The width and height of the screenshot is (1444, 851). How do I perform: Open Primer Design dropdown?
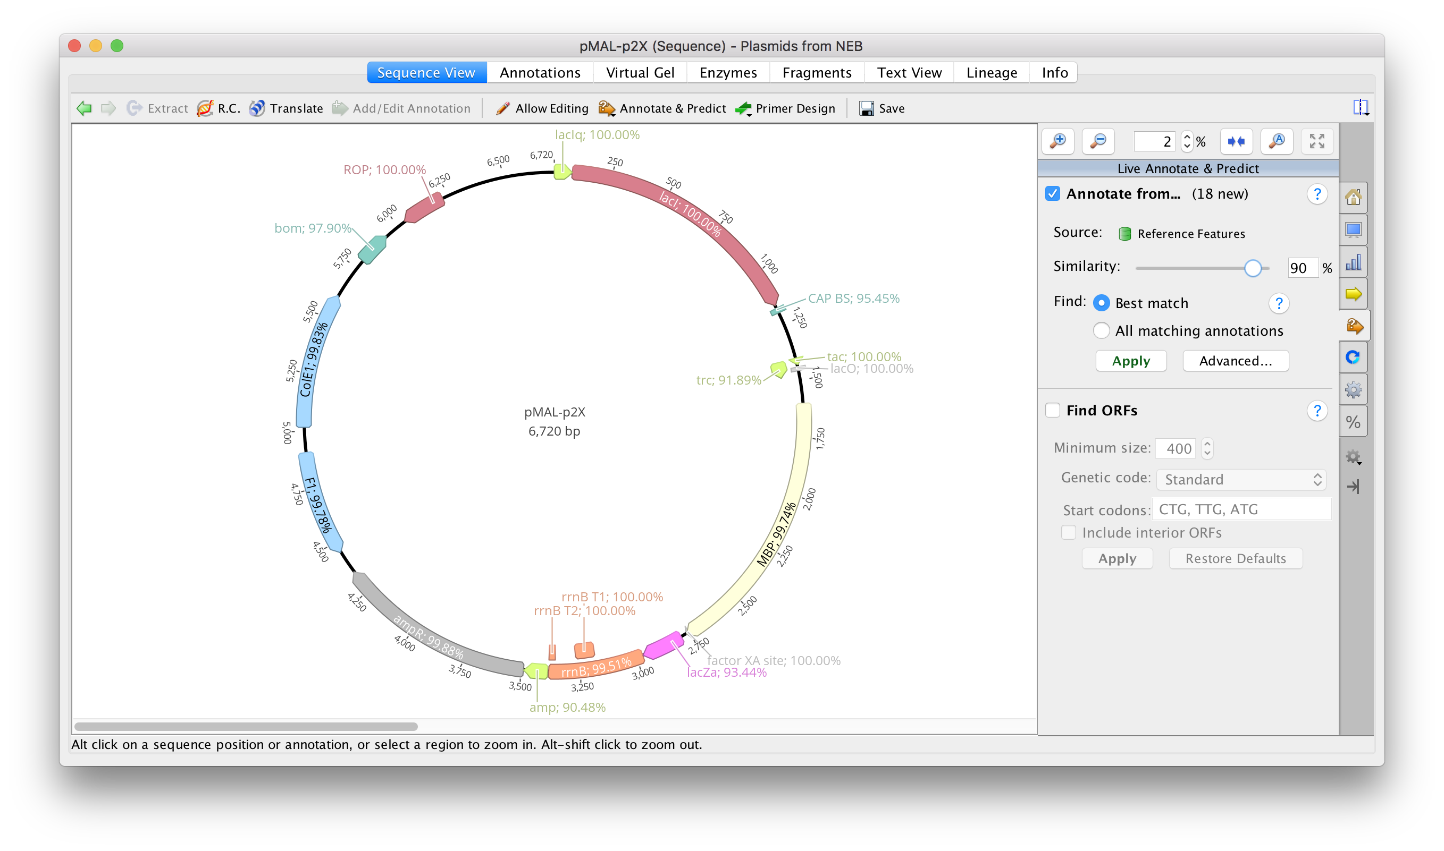coord(785,108)
